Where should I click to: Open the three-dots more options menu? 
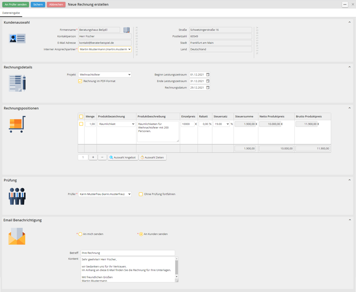pos(345,4)
